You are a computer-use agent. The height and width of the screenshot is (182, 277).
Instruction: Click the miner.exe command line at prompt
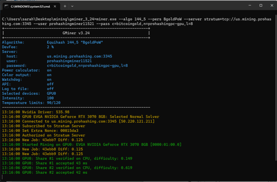(x=137, y=21)
